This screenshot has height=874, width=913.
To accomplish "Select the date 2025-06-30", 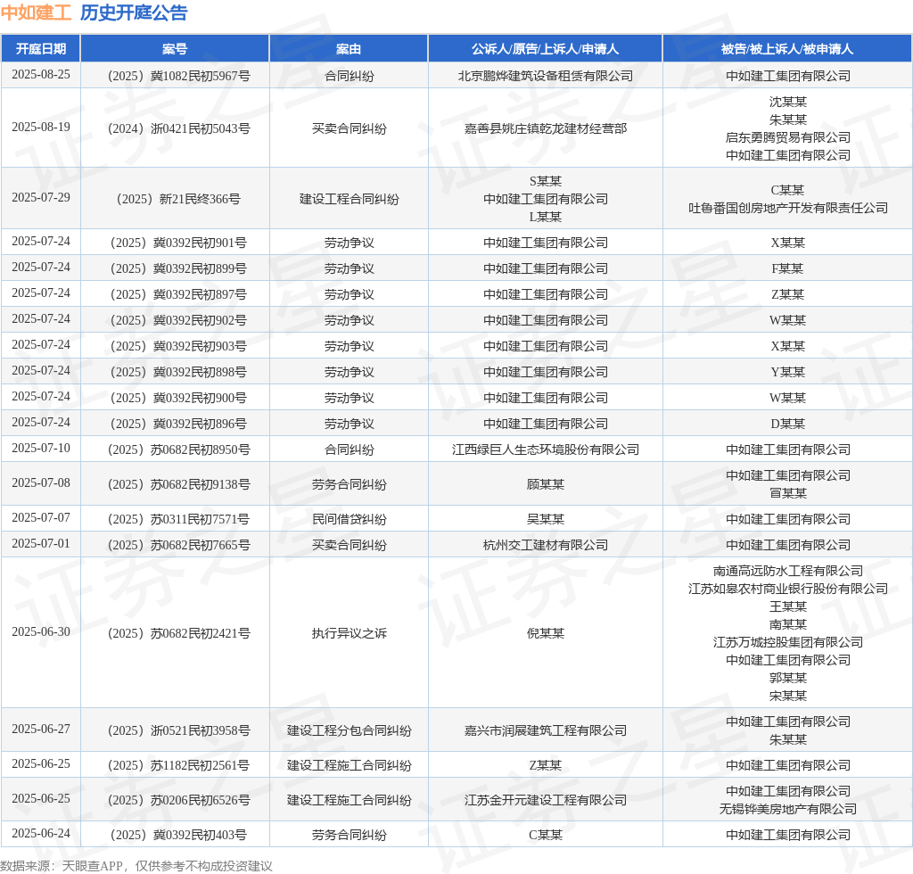I will 41,631.
